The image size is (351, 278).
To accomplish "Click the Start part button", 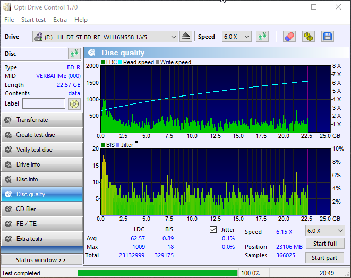I will coord(324,258).
